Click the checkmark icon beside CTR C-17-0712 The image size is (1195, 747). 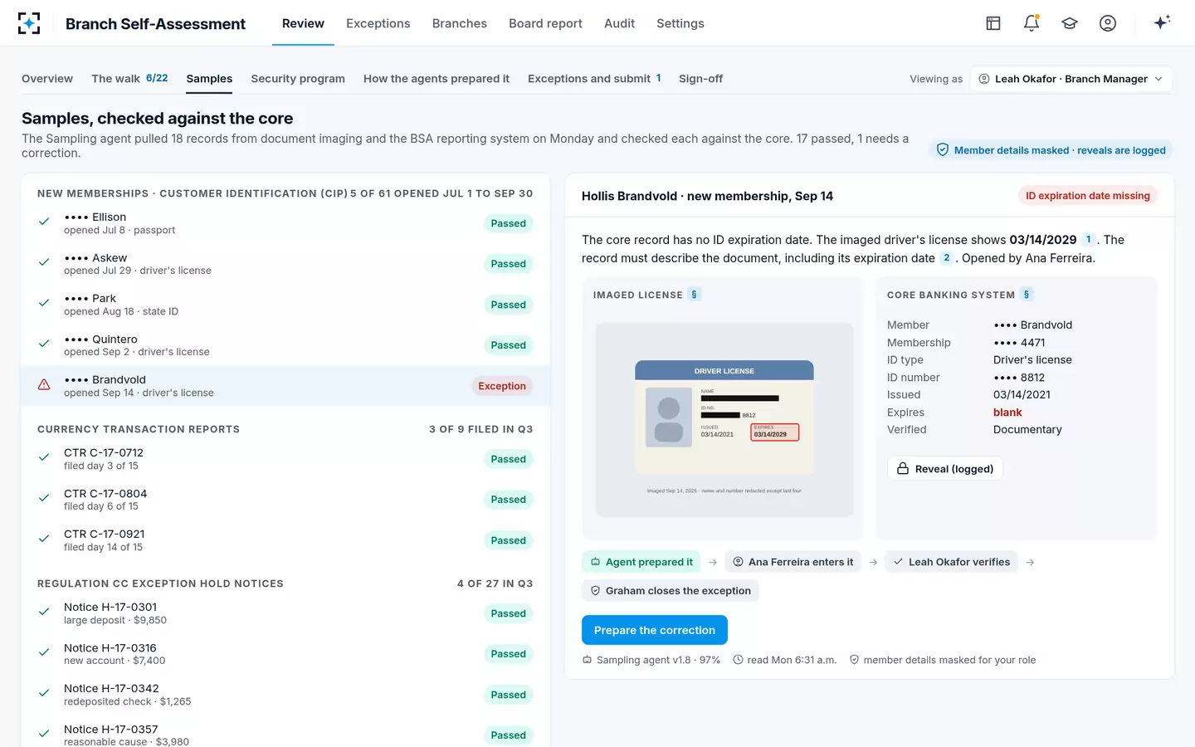click(44, 458)
